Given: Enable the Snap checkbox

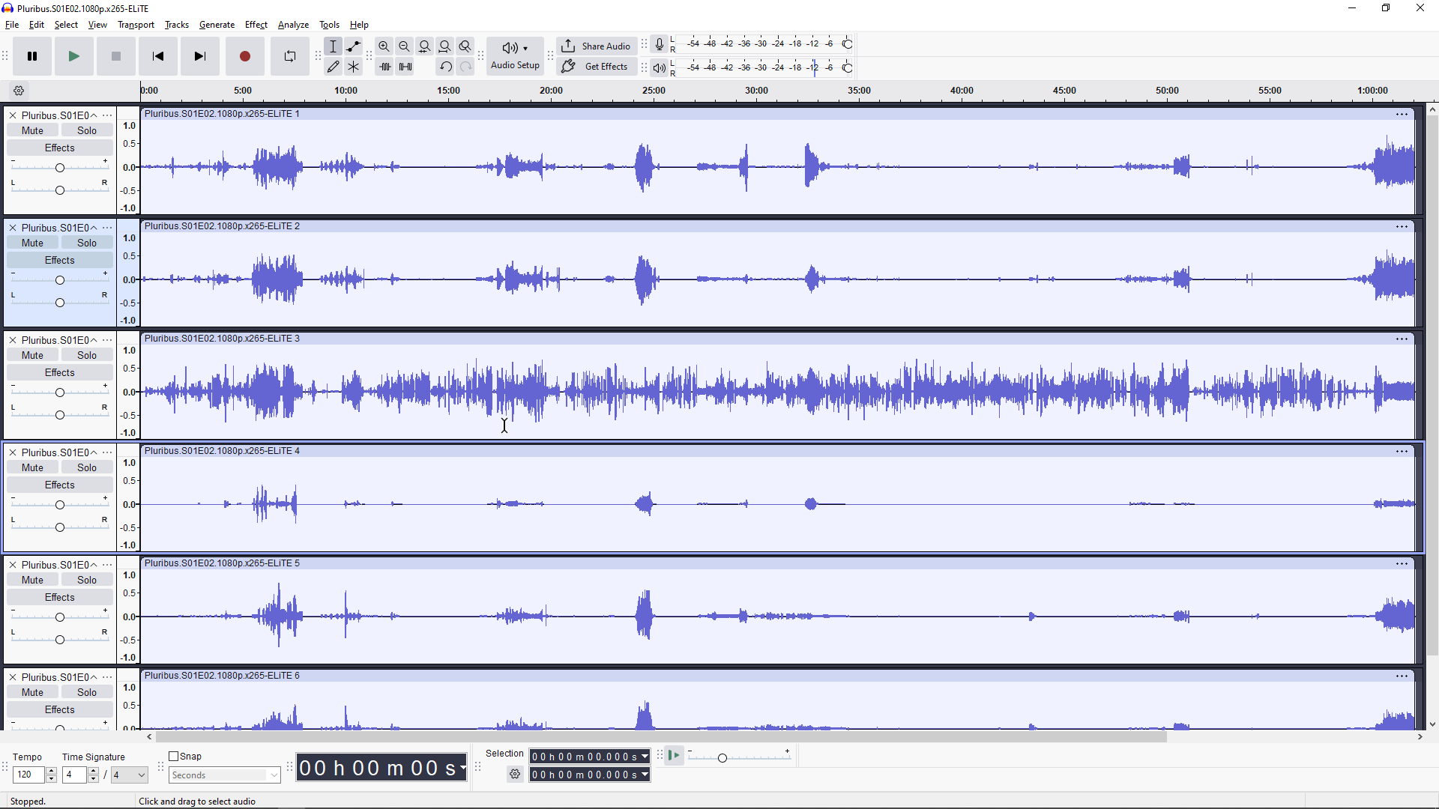Looking at the screenshot, I should tap(174, 757).
